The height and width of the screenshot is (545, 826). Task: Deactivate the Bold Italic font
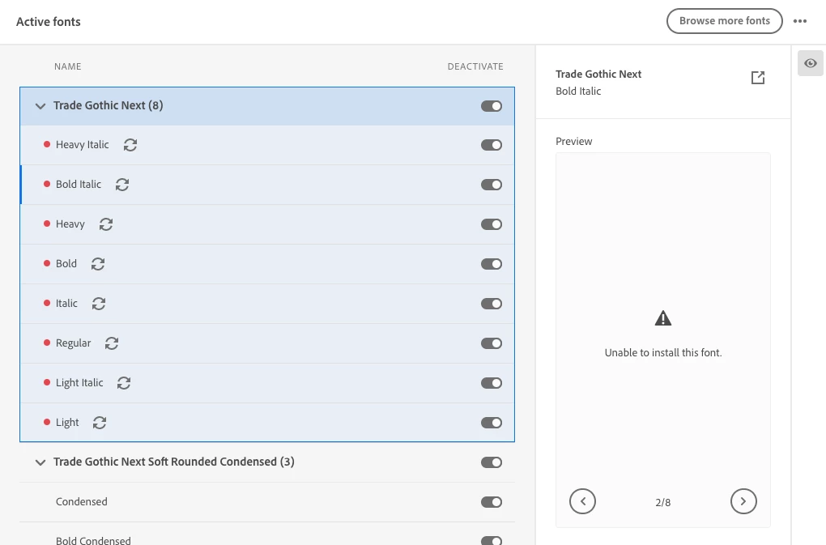pos(491,185)
